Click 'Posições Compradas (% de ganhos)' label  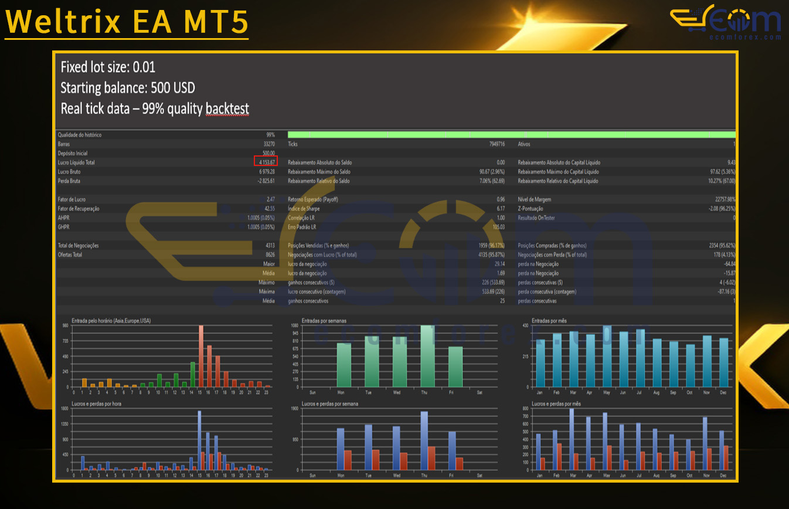pos(553,246)
